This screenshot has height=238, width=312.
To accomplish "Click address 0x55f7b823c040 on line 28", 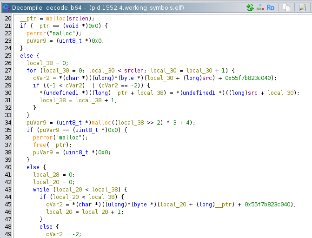I will click(x=248, y=78).
